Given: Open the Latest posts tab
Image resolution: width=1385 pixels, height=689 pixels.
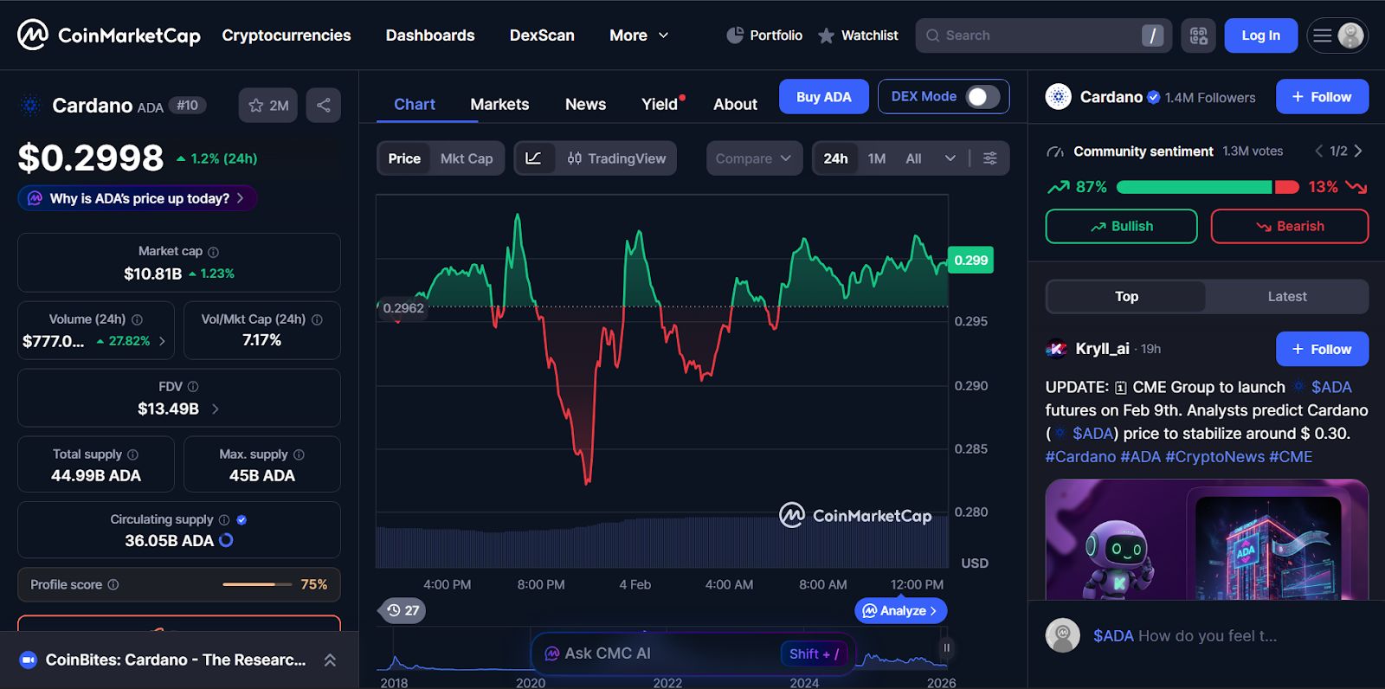Looking at the screenshot, I should 1287,296.
